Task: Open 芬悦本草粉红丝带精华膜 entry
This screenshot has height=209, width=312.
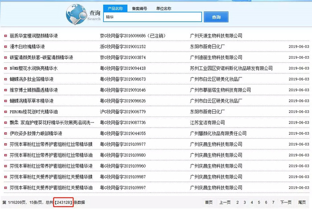Action: 51,144
